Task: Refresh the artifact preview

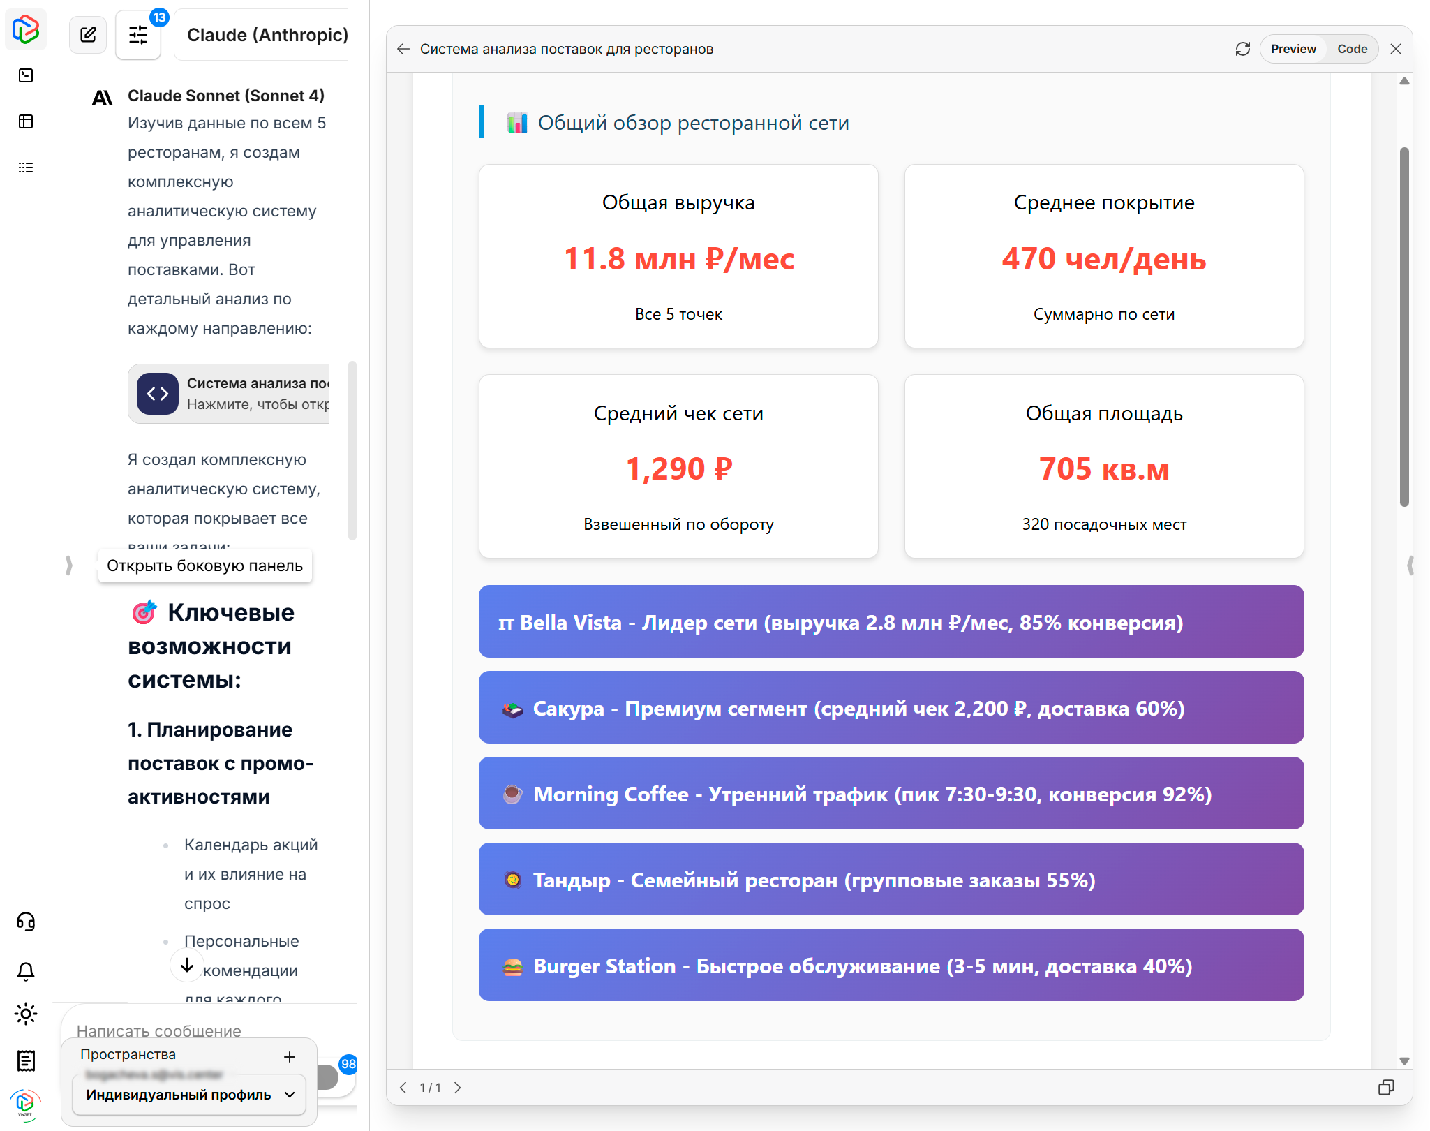Action: 1243,49
